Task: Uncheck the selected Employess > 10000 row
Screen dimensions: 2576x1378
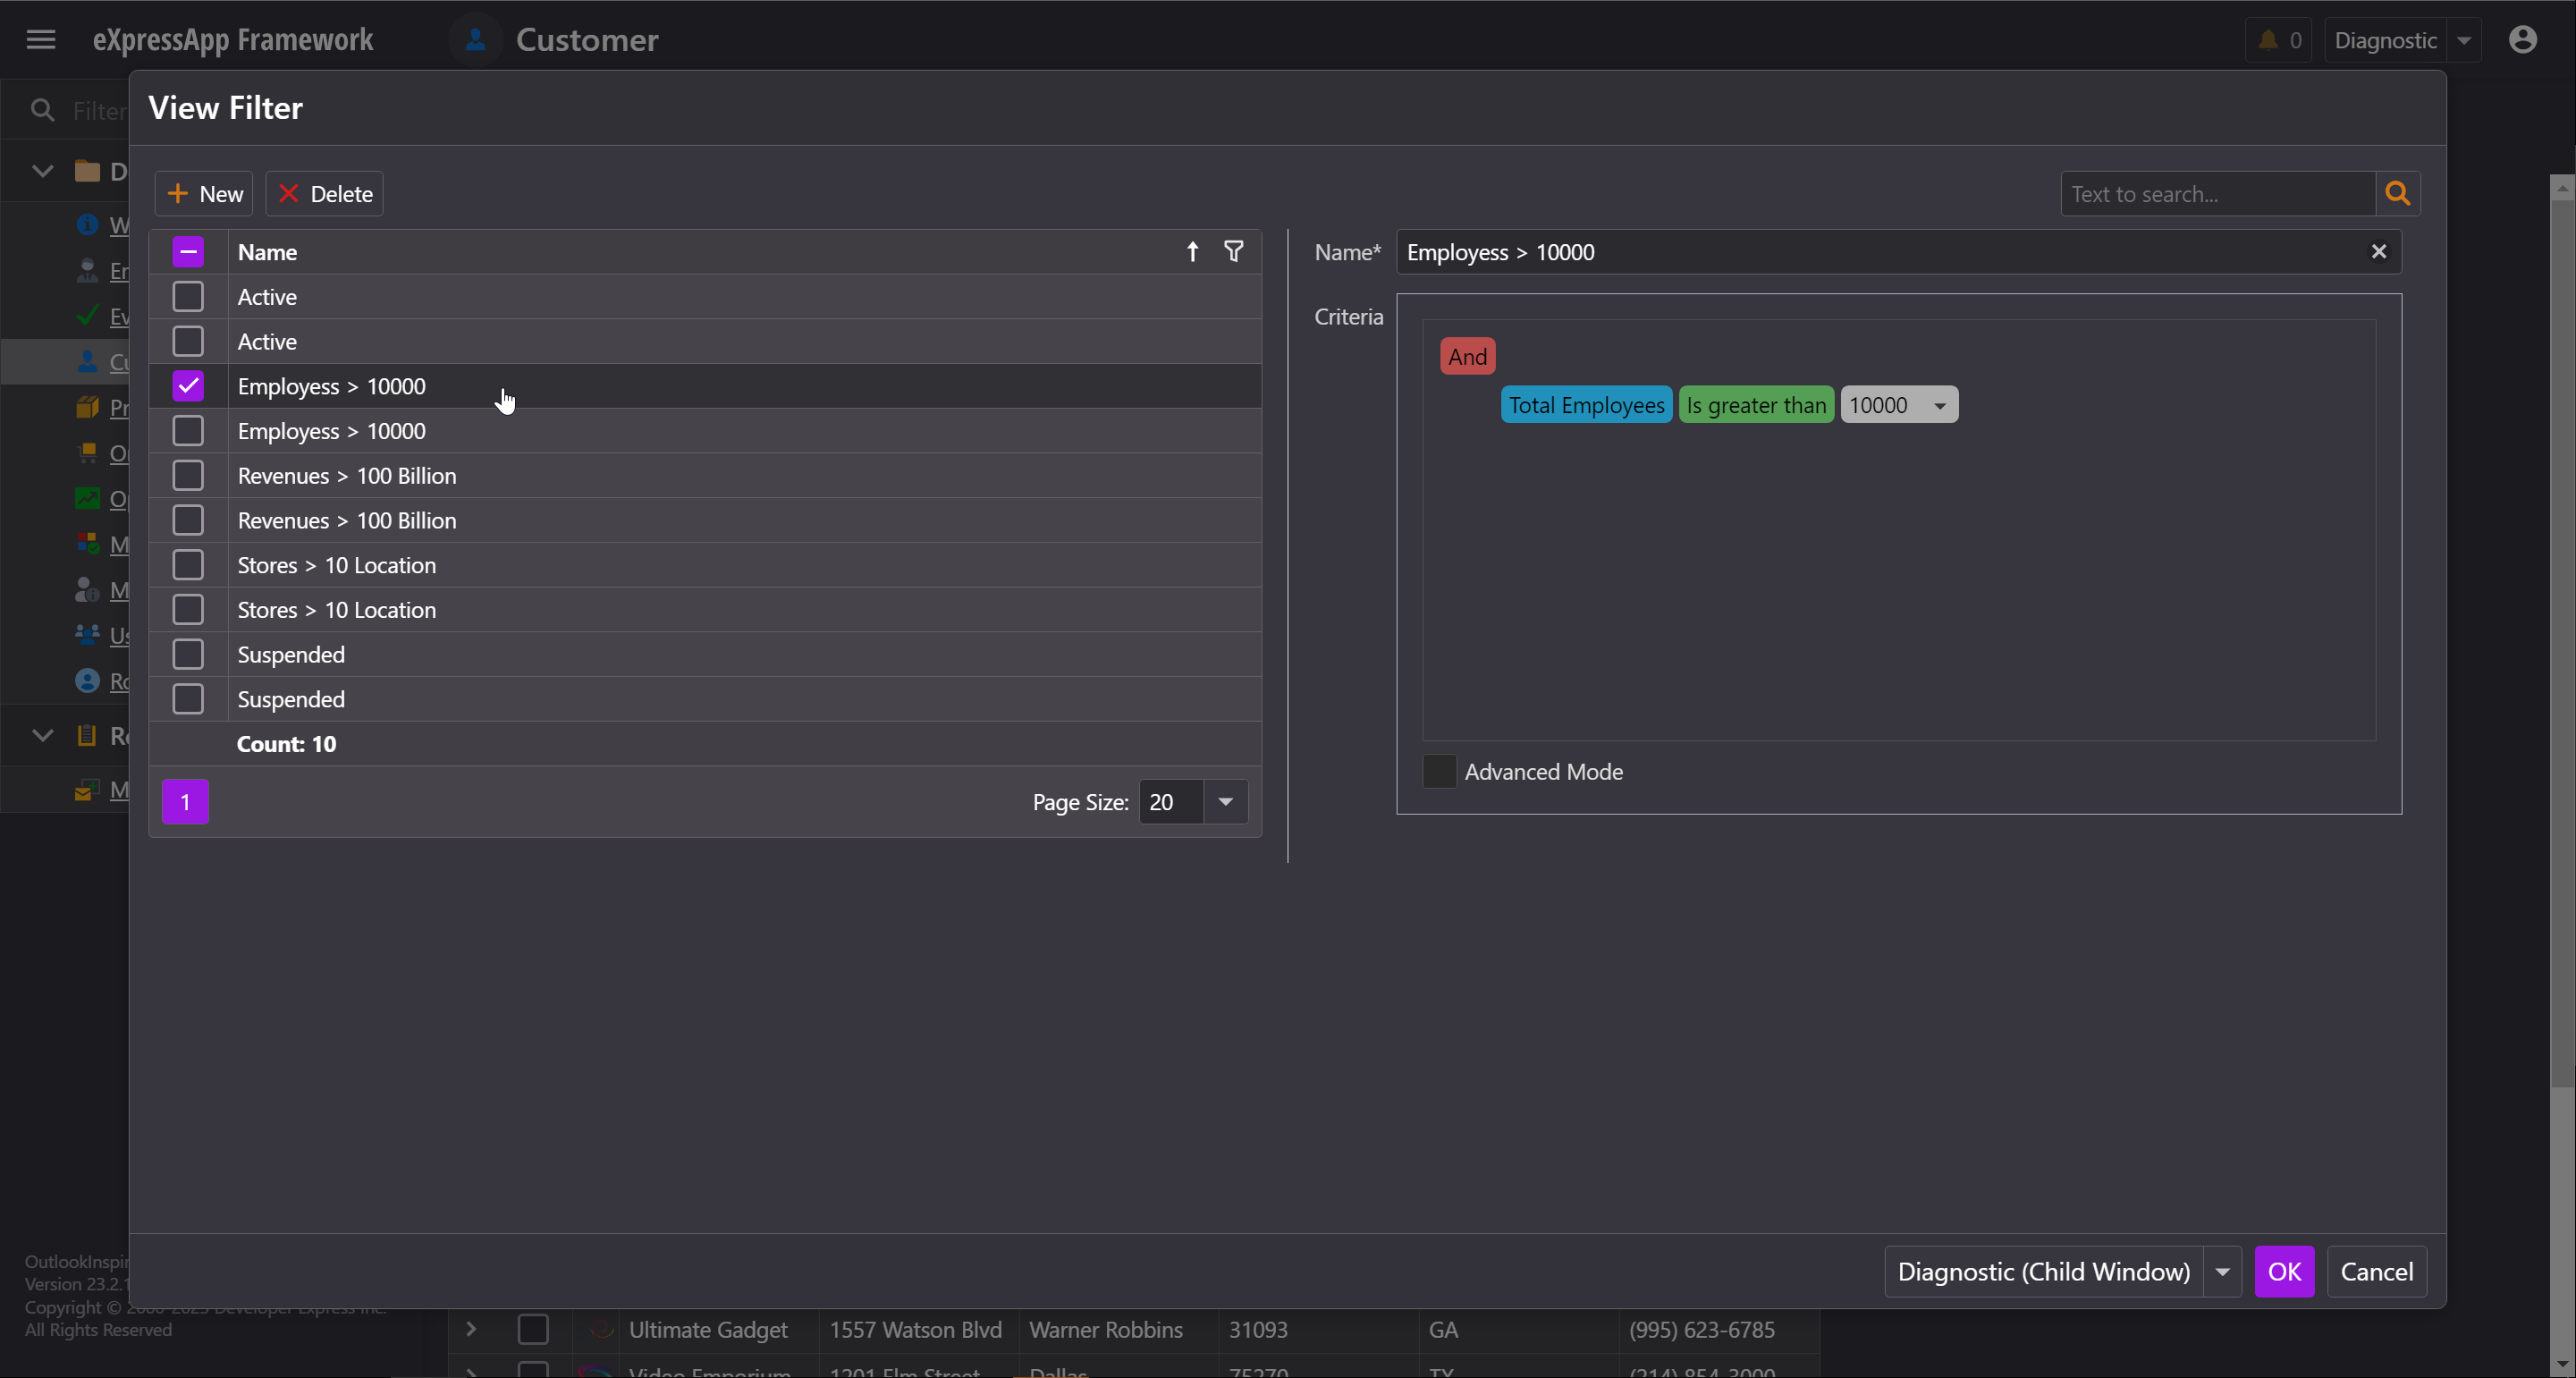Action: click(188, 386)
